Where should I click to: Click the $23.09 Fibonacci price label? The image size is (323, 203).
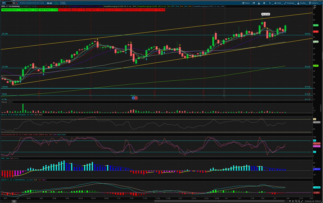pos(308,67)
